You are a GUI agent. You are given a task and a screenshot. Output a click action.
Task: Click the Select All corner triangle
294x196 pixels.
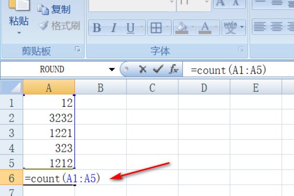[12, 87]
